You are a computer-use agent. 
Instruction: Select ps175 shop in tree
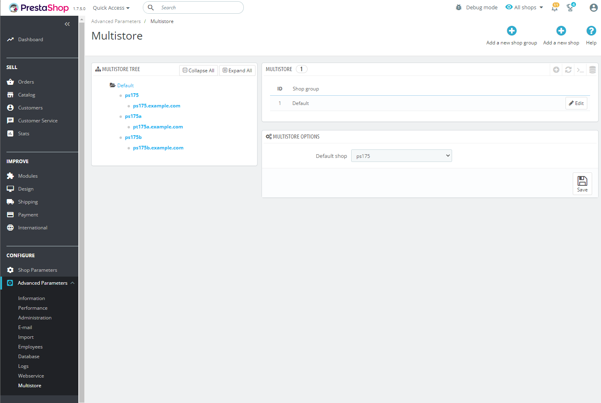tap(132, 95)
